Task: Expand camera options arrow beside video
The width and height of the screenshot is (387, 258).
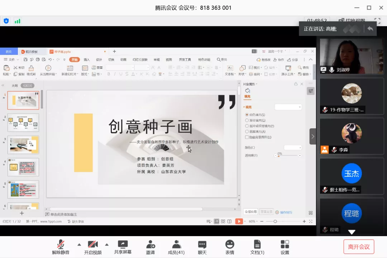Action: [x=107, y=245]
